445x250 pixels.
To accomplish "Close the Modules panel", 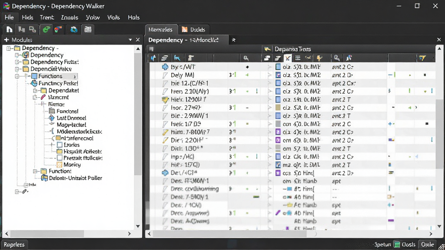I will pyautogui.click(x=138, y=40).
